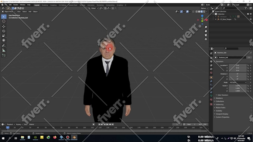Toggle the camera view icon

[x=206, y=35]
